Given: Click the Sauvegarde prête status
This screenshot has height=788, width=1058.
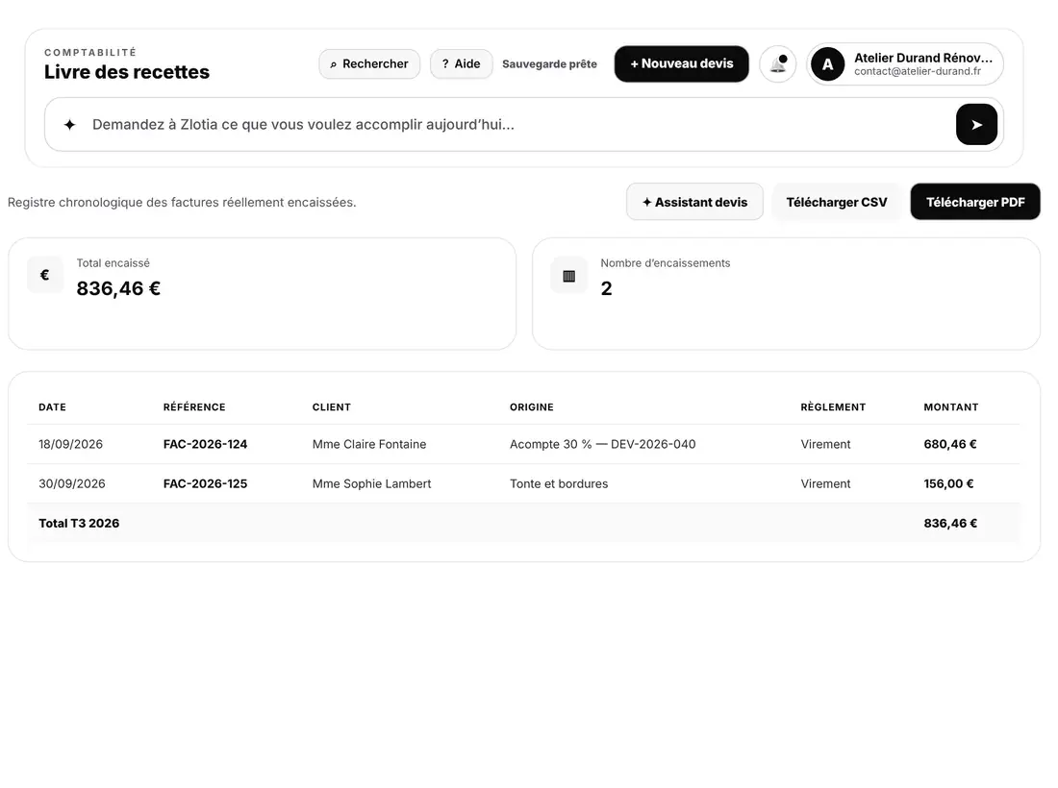Looking at the screenshot, I should [x=549, y=64].
